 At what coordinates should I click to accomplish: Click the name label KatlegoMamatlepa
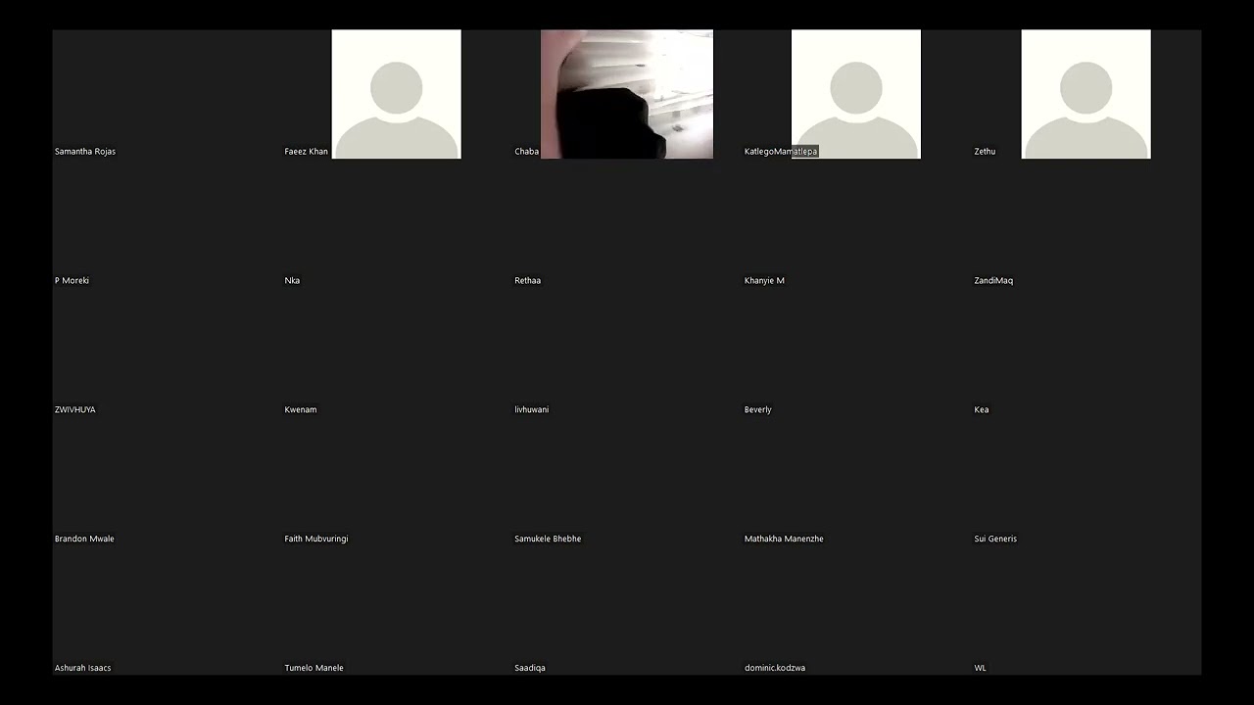780,152
